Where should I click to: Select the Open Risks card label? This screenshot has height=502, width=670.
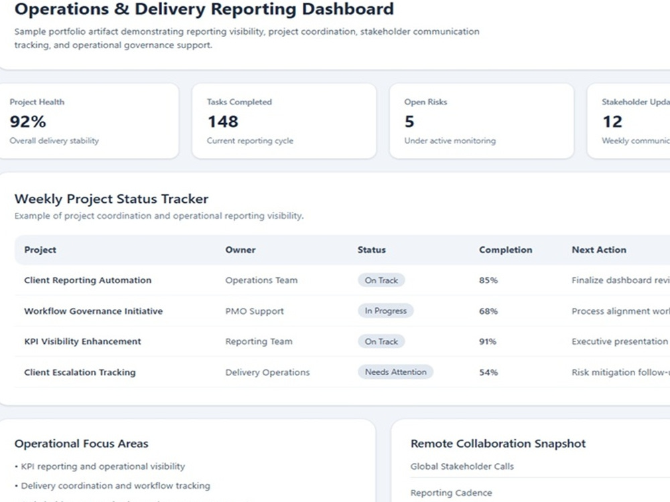(425, 102)
